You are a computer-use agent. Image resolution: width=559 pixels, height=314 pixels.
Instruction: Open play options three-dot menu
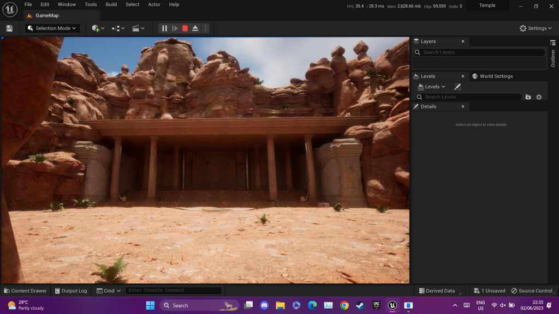pos(205,28)
